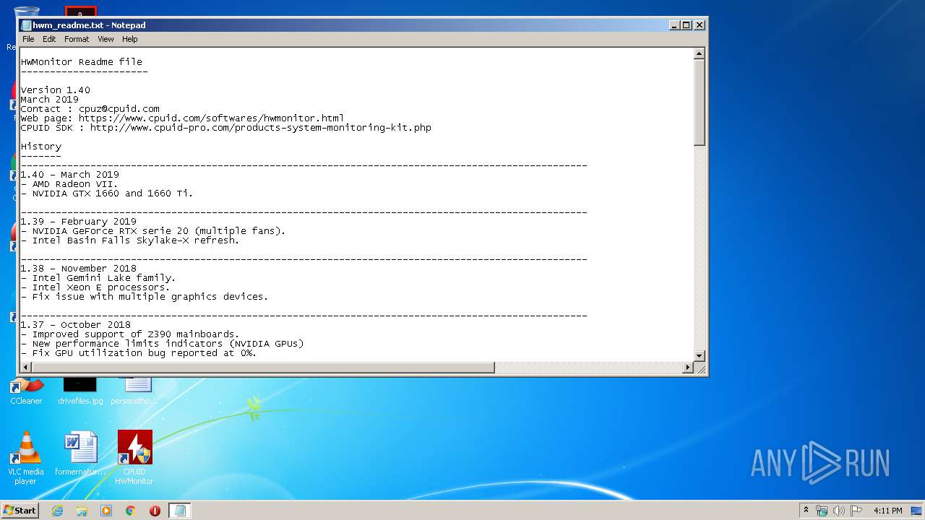This screenshot has width=925, height=520.
Task: Click the 'Intel Xeon E processors' line
Action: (x=95, y=287)
